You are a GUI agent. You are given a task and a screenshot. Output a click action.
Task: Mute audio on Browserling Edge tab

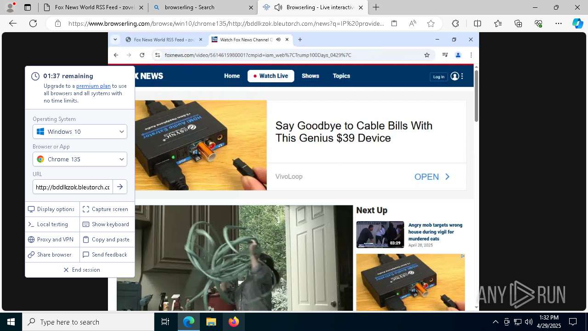coord(278,7)
